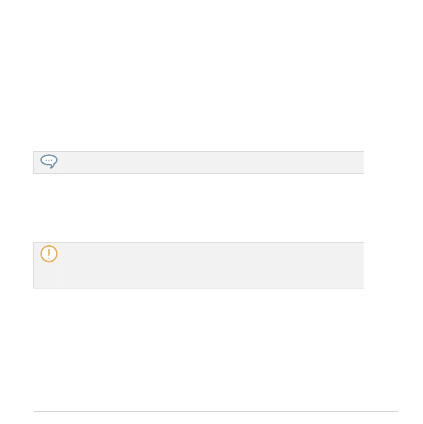Viewport: 423px width, 424px height.
Task: Click the bottom-left corner of the warning box
Action: 35,287
